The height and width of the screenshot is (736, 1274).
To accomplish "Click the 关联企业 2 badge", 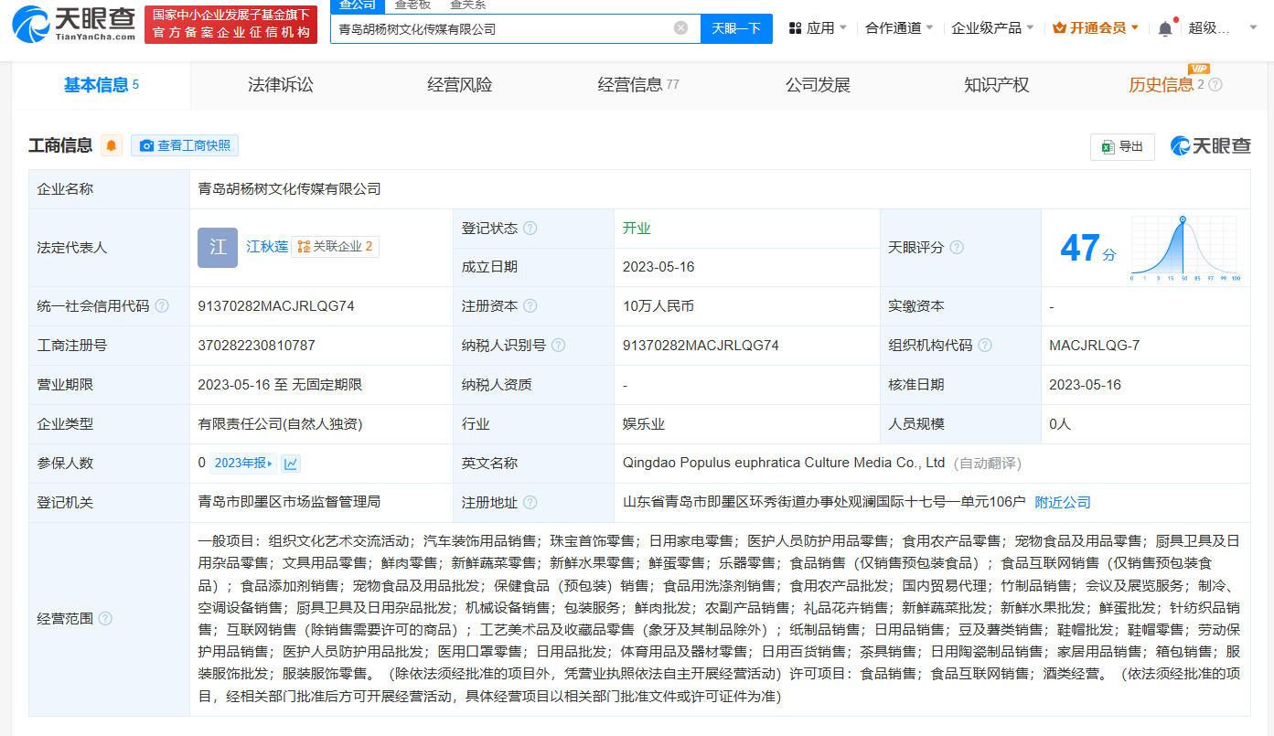I will [x=335, y=247].
